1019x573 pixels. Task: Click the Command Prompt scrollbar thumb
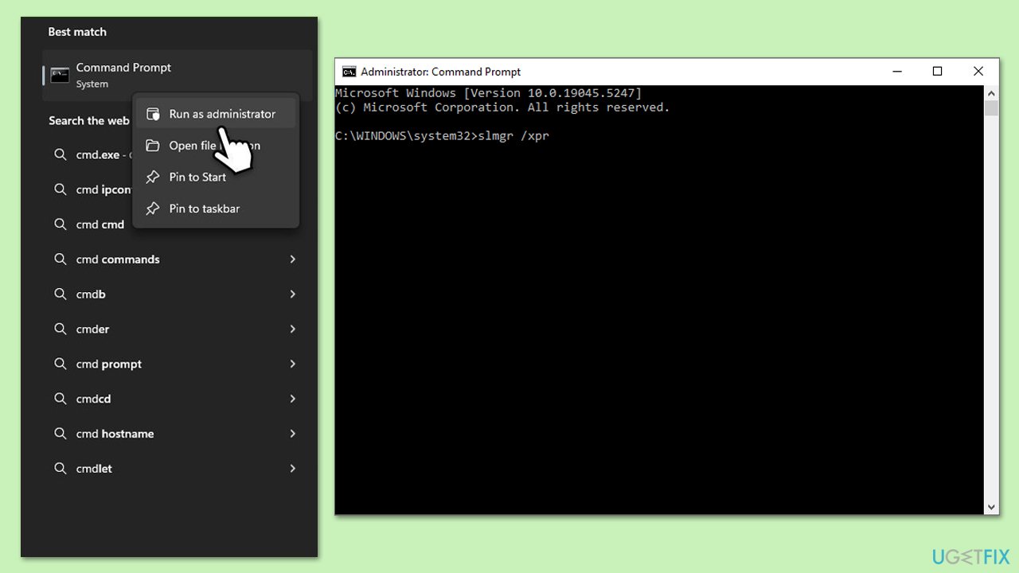click(x=991, y=108)
